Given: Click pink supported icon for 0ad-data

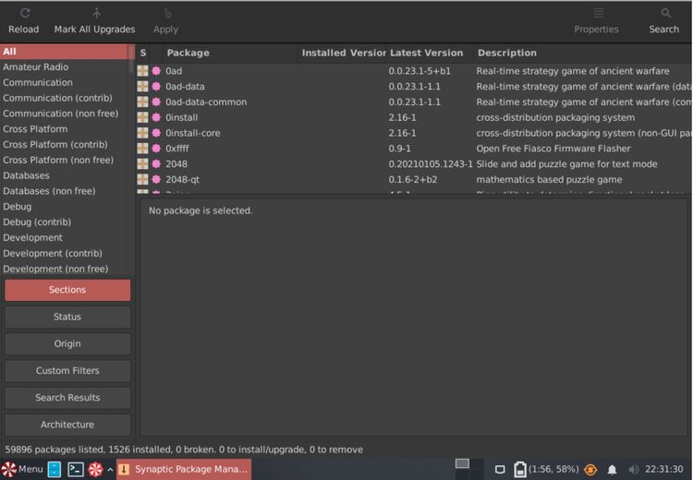Looking at the screenshot, I should click(156, 86).
